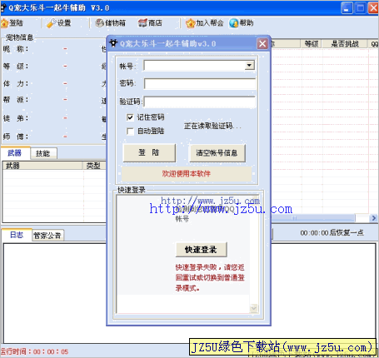The image size is (379, 358).
Task: Click the login dialog title bar cow icon
Action: pos(113,43)
